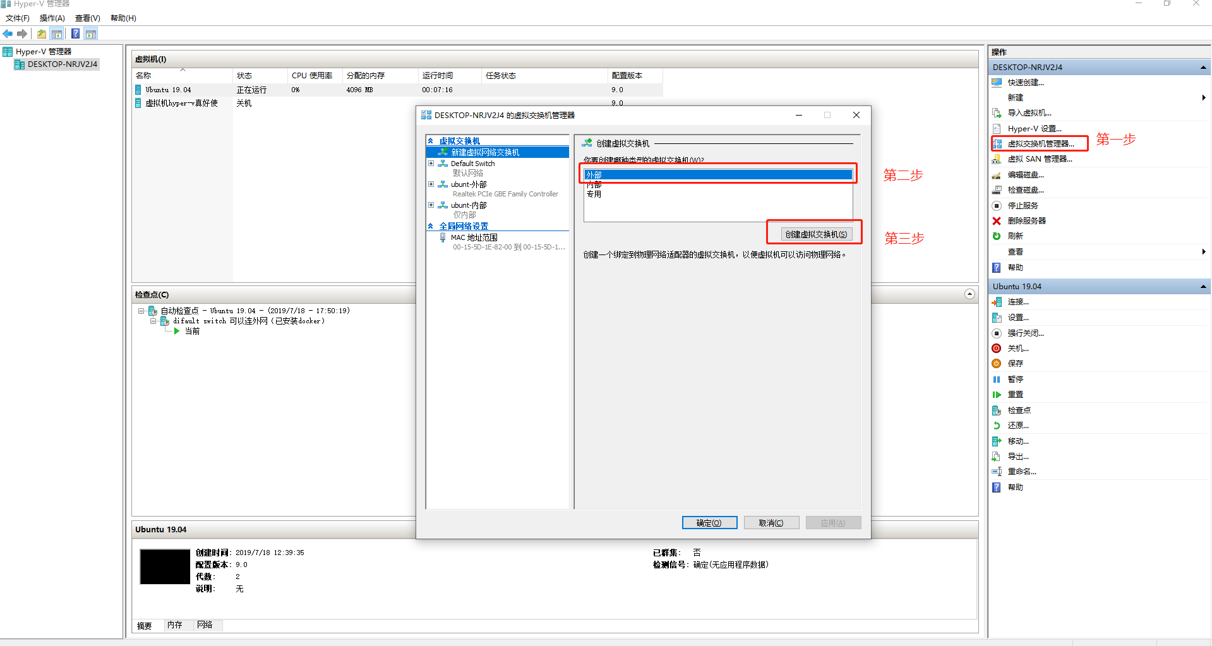Expand the ubunt-外部 switch node
The height and width of the screenshot is (646, 1212).
click(x=431, y=184)
